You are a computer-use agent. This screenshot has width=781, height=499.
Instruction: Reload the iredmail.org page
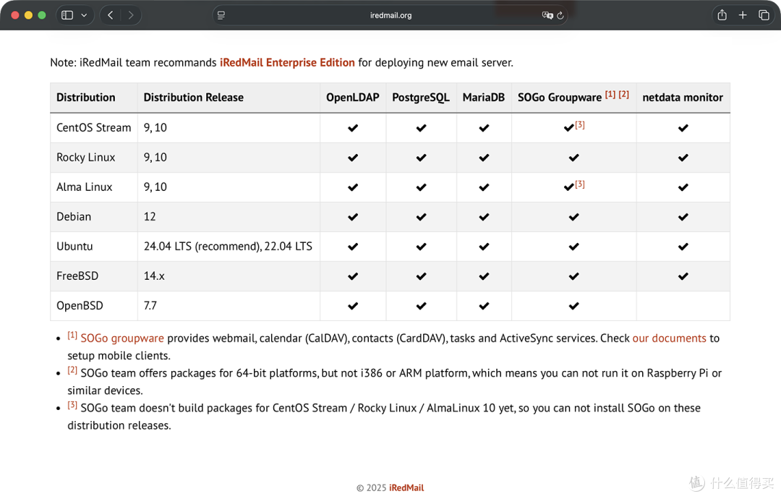coord(560,15)
